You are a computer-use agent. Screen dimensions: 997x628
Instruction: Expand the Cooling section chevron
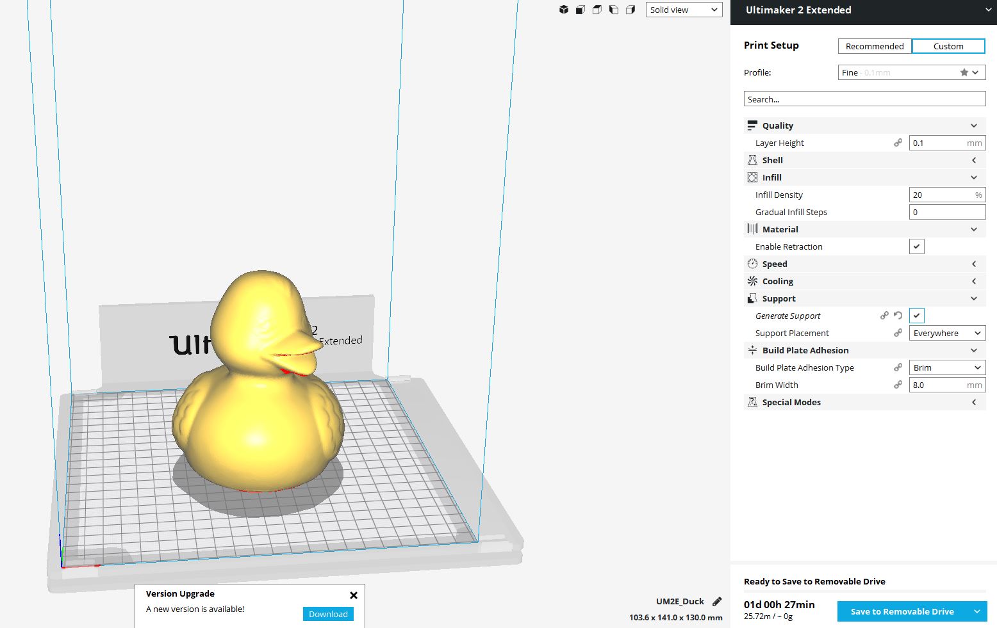pyautogui.click(x=974, y=281)
